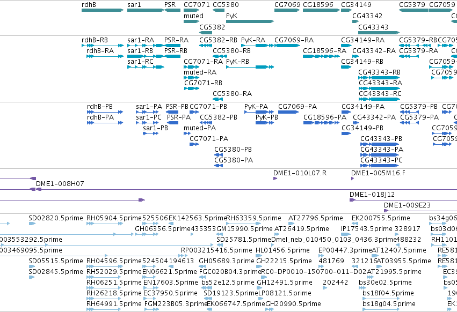
Task: Click the SD02820.5prime EST label
Action: [x=56, y=218]
